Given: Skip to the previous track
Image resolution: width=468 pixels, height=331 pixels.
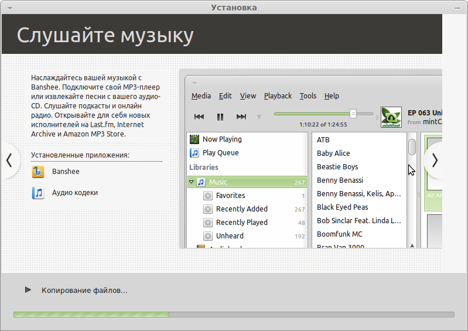Looking at the screenshot, I should (199, 117).
